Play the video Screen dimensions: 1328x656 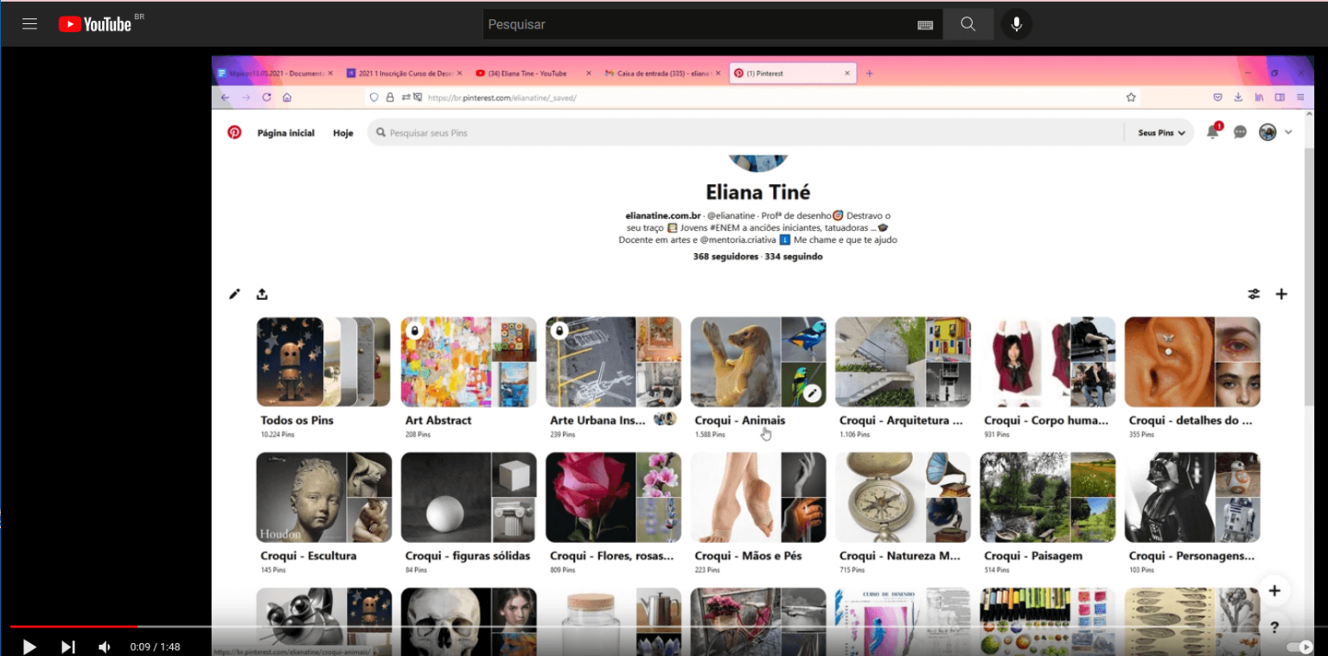pos(29,646)
